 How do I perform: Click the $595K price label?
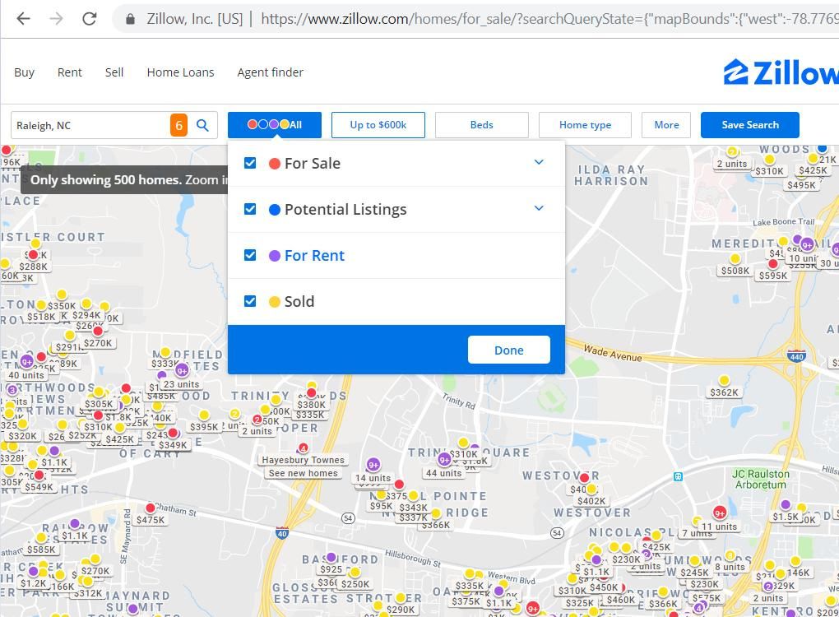pos(773,276)
